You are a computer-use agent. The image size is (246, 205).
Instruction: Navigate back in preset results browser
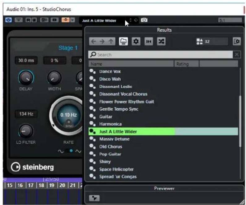(x=94, y=41)
